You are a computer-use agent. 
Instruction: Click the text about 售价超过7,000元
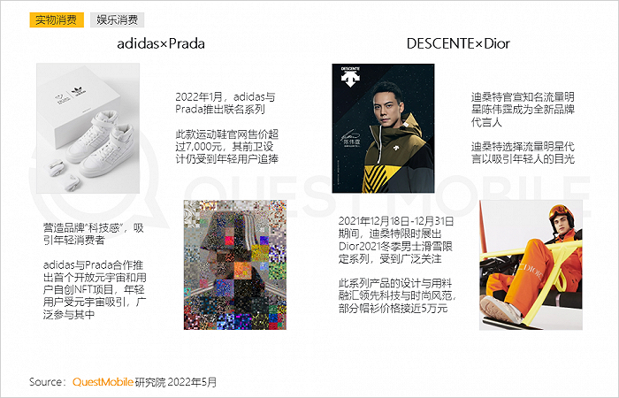click(227, 147)
